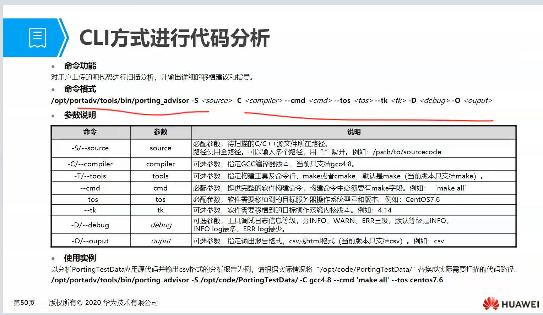Click the 'source' parameter cell
The width and height of the screenshot is (543, 315).
(x=161, y=148)
